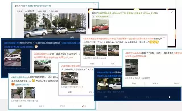The height and width of the screenshot is (111, 182).
Task: Click 查看大图 view large image
Action: coord(30,11)
